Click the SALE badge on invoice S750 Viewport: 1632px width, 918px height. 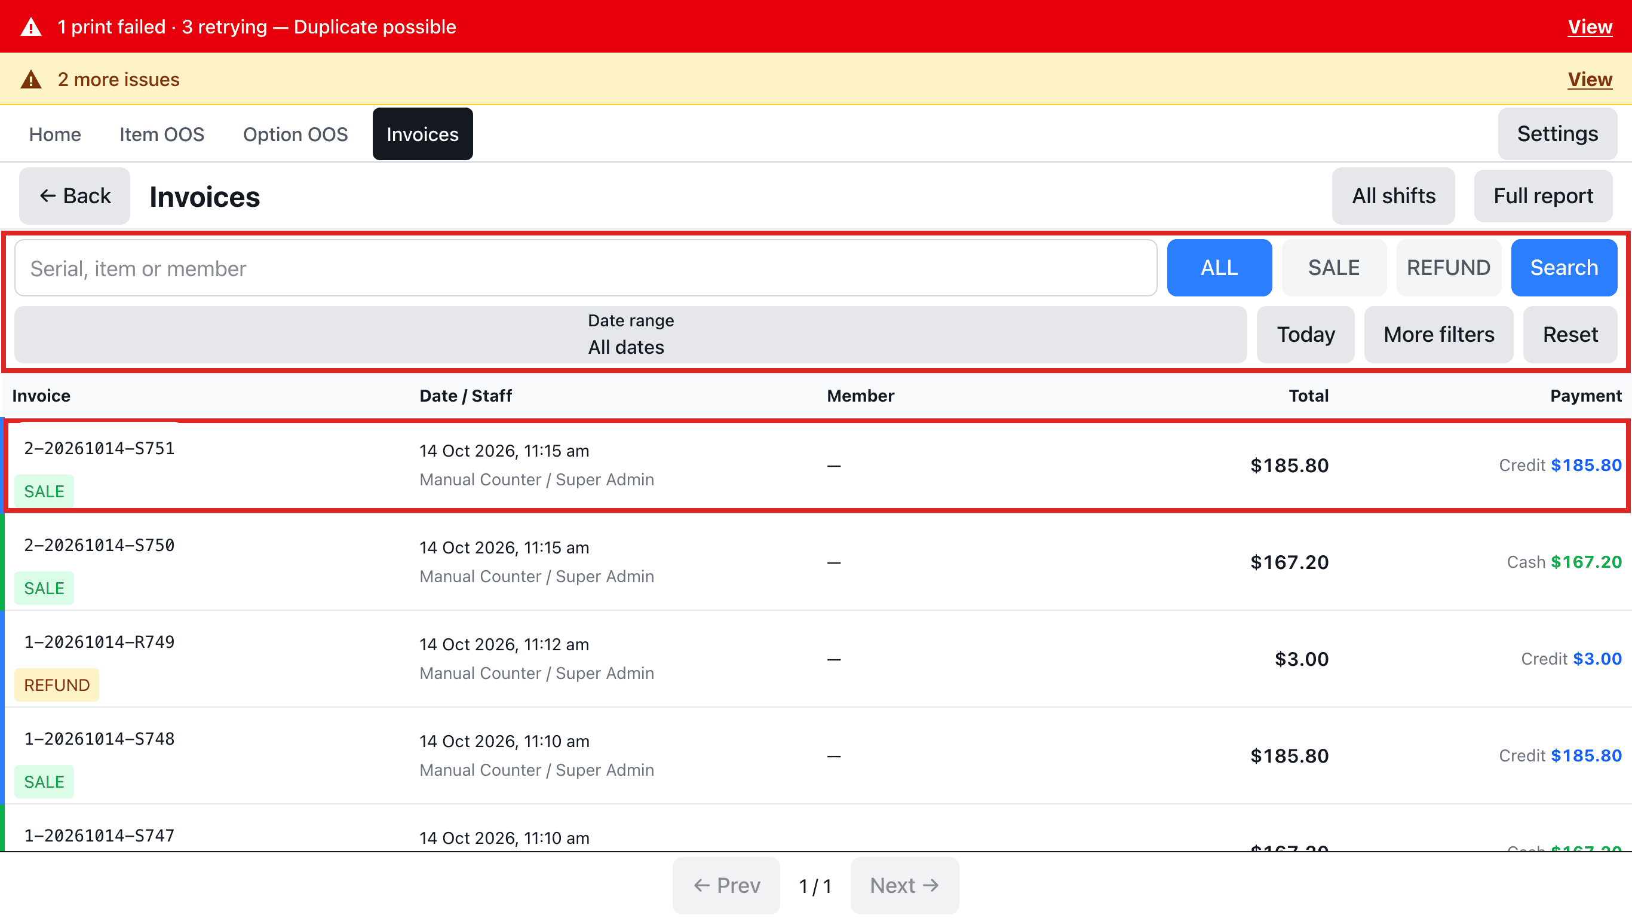[x=44, y=588]
